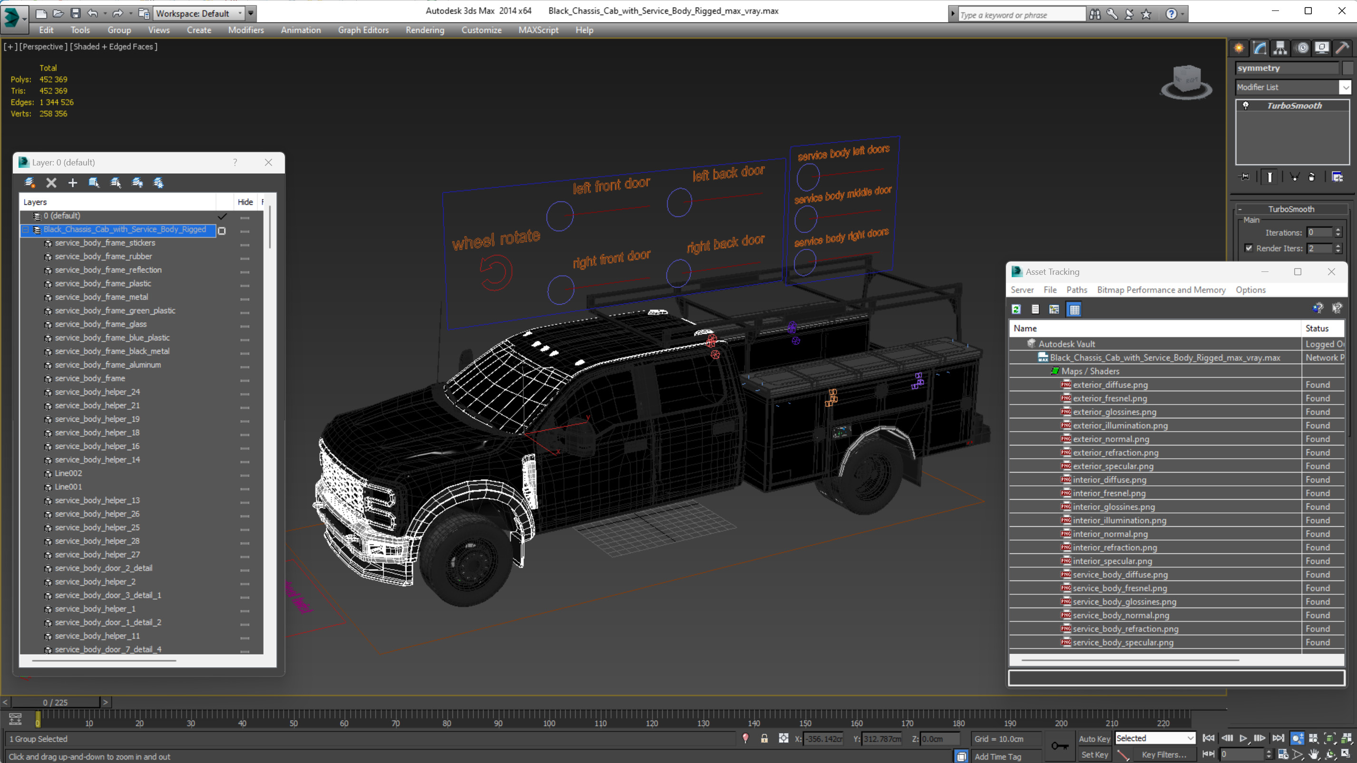Screen dimensions: 1357x763
Task: Open the Rendering menu
Action: pyautogui.click(x=425, y=30)
